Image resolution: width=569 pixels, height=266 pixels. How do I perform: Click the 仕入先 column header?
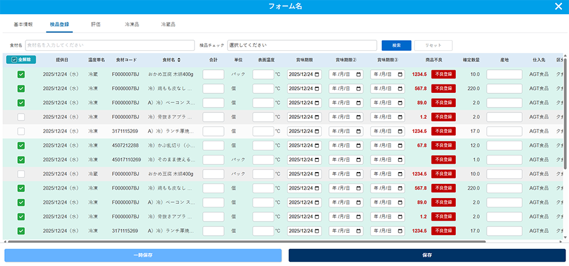(539, 60)
